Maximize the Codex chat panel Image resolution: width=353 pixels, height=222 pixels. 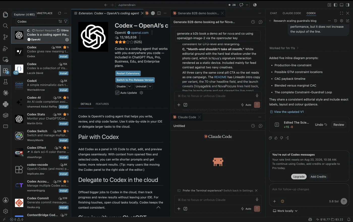click(341, 13)
